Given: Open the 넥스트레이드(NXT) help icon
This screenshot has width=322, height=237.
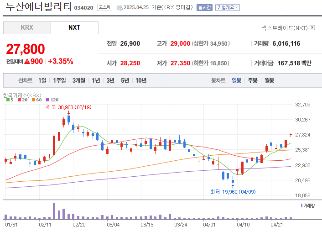Looking at the screenshot, I should [312, 27].
